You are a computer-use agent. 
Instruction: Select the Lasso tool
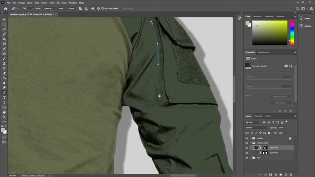click(x=4, y=29)
